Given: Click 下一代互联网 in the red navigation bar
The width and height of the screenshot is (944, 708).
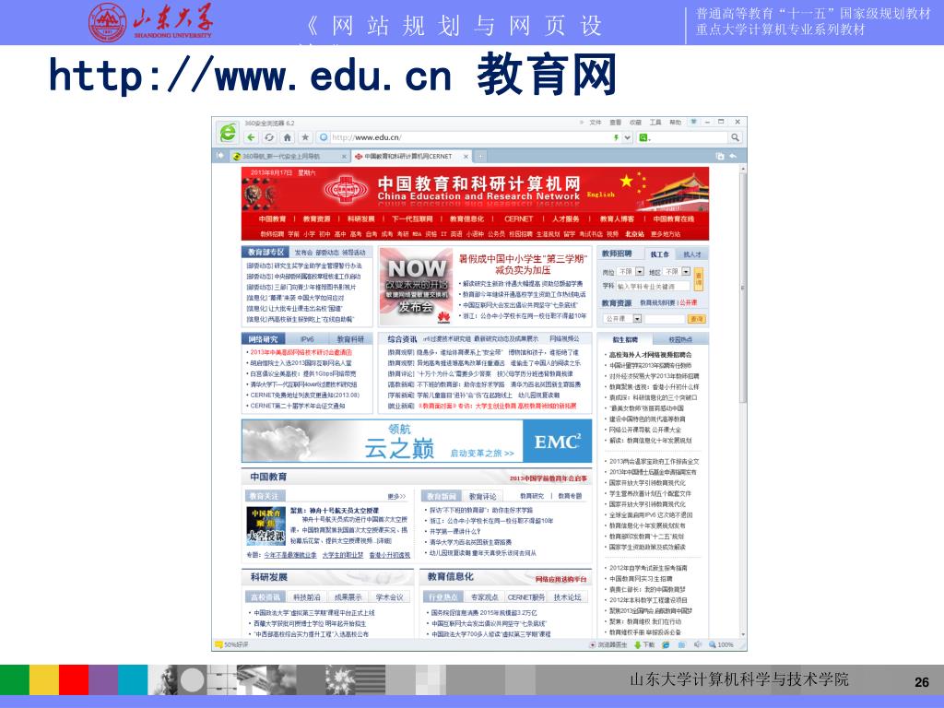Looking at the screenshot, I should tap(412, 219).
